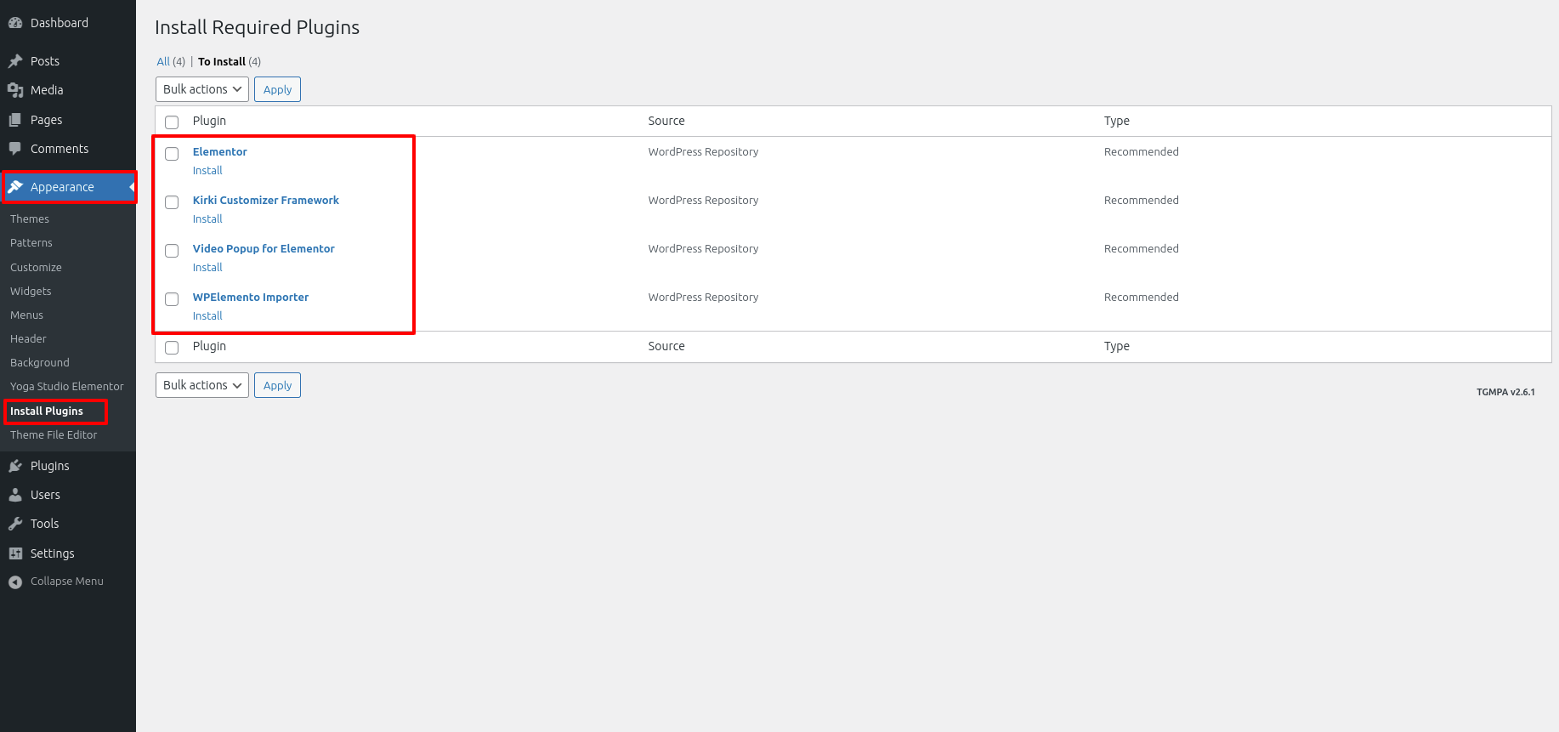1559x732 pixels.
Task: Check the WPElemento Importer checkbox
Action: [x=172, y=299]
